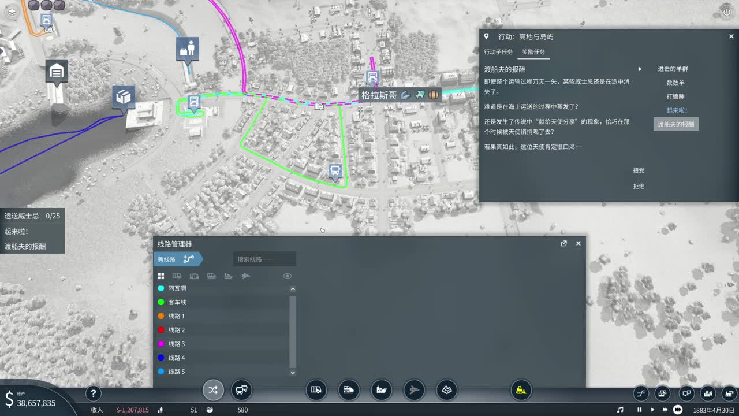Accept the mission with 接受
739x416 pixels.
pos(639,170)
